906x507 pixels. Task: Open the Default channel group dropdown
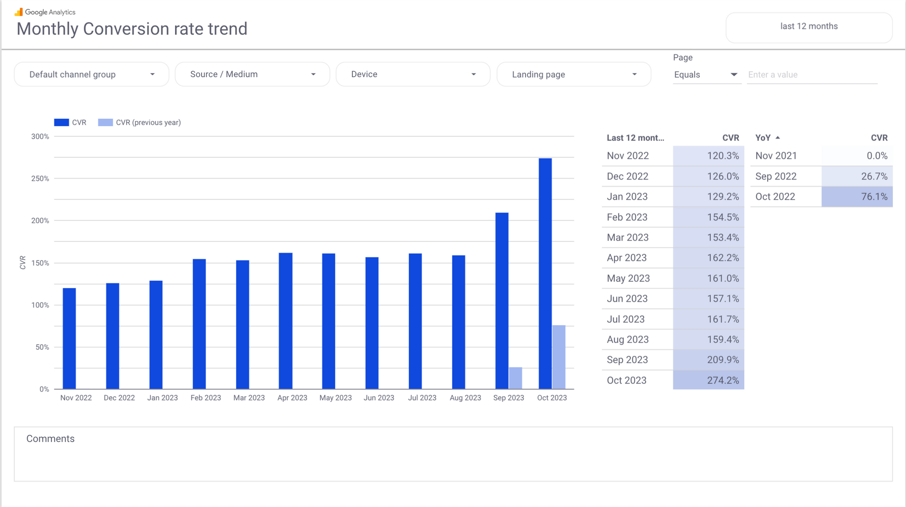[91, 74]
